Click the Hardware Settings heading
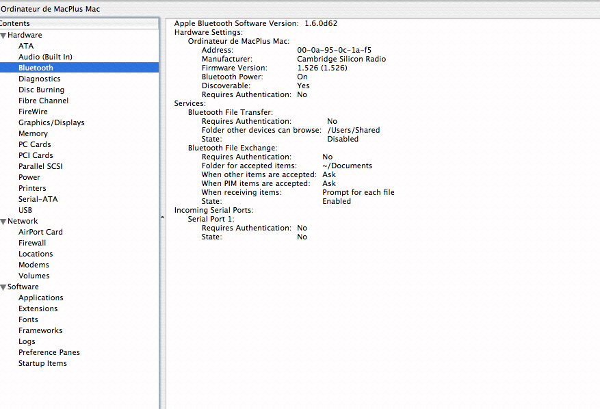The height and width of the screenshot is (409, 600). coord(209,32)
